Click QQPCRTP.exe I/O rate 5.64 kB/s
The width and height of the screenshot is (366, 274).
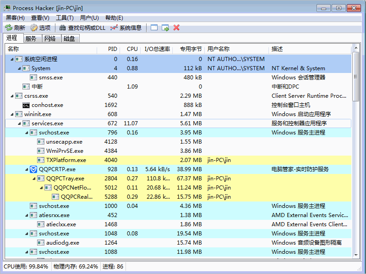(158, 169)
